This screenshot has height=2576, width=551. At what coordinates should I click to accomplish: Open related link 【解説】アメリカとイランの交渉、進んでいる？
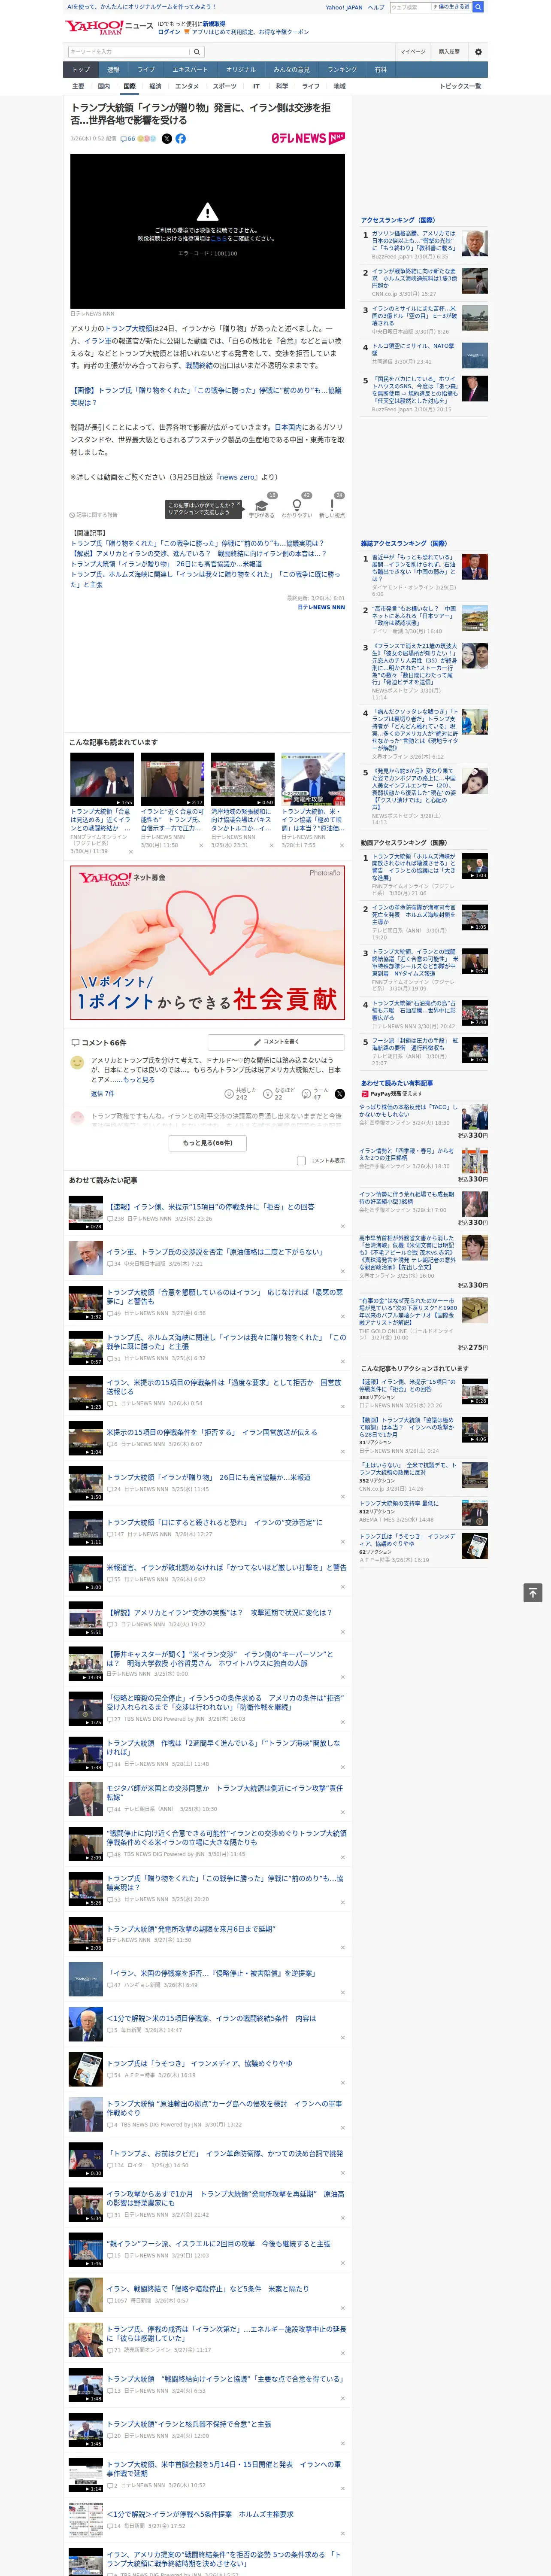click(x=198, y=553)
